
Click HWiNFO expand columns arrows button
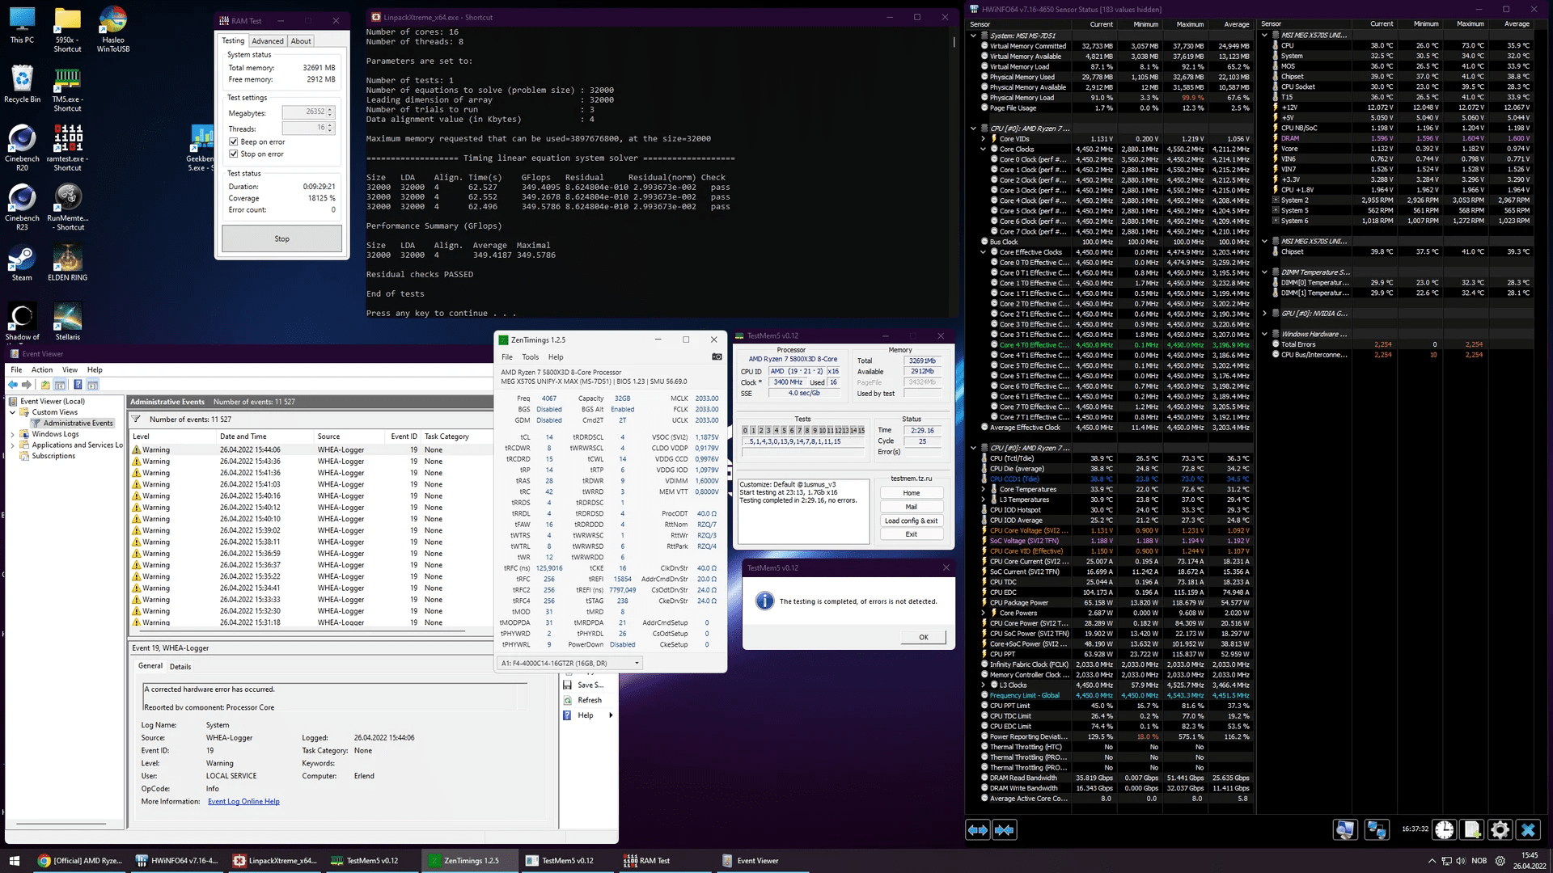tap(978, 829)
